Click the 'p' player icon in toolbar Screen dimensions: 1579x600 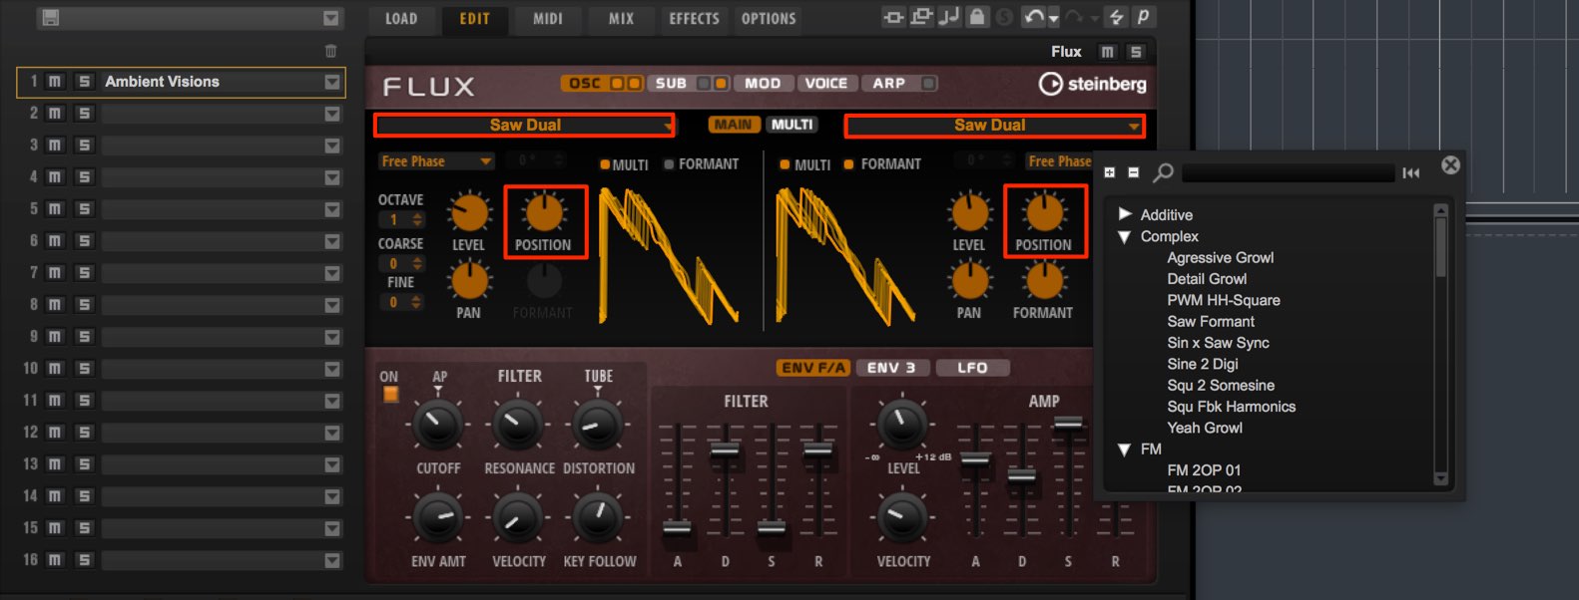coord(1143,17)
